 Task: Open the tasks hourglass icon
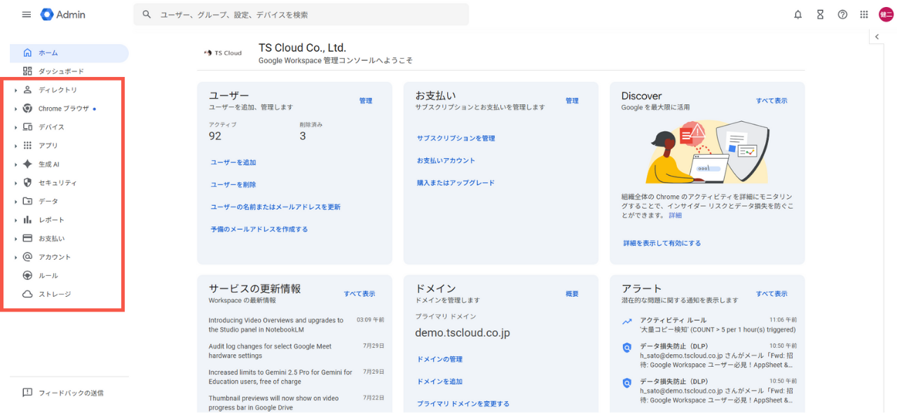point(820,14)
